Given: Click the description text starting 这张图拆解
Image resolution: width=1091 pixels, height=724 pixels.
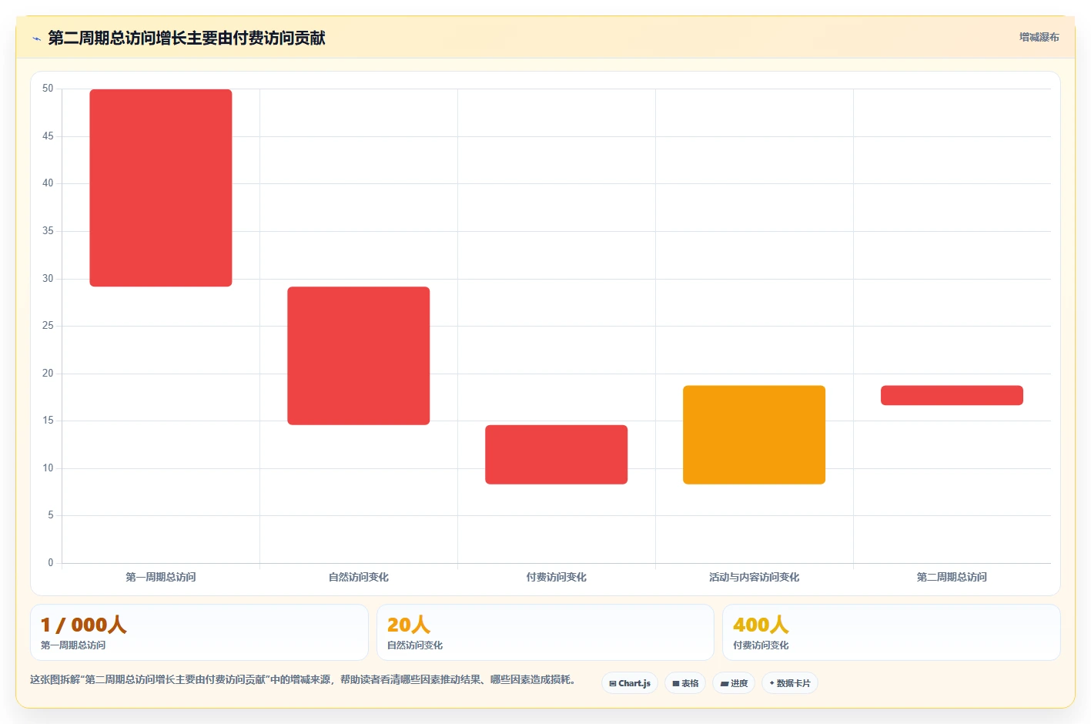Looking at the screenshot, I should [x=303, y=679].
